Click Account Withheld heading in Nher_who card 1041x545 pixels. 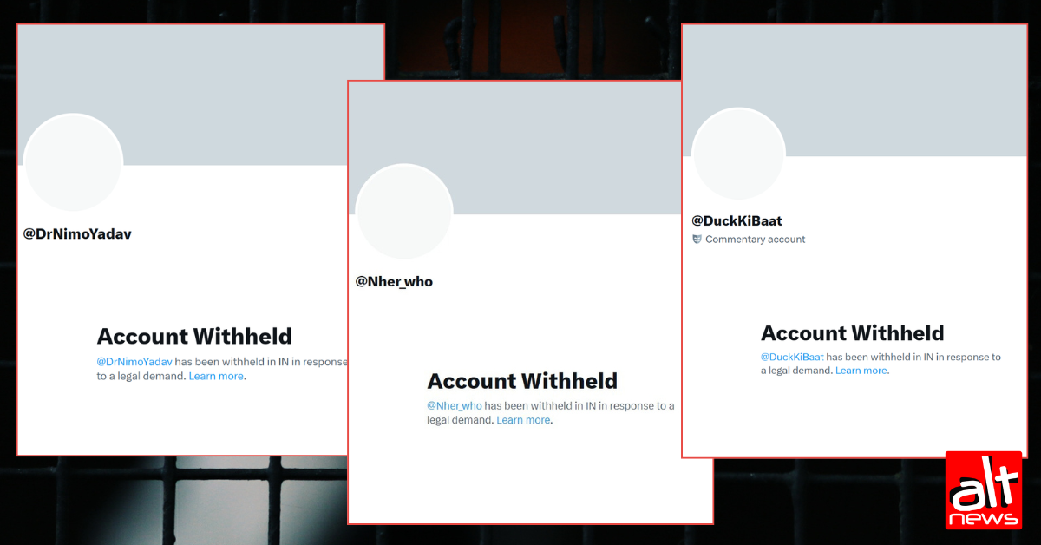pyautogui.click(x=522, y=381)
